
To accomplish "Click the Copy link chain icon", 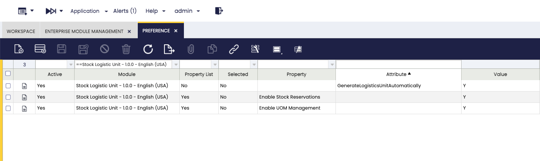I will pyautogui.click(x=234, y=49).
